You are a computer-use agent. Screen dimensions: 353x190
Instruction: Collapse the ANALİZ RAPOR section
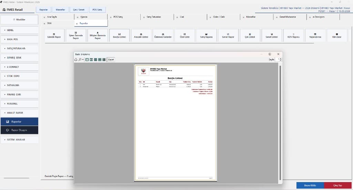click(19, 113)
